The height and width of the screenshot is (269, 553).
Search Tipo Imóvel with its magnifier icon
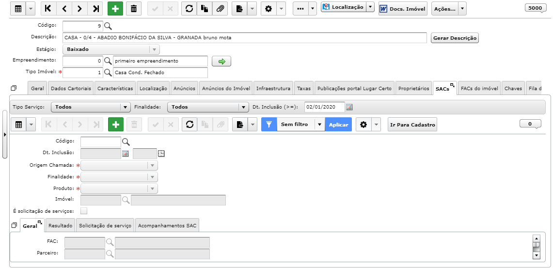(108, 73)
